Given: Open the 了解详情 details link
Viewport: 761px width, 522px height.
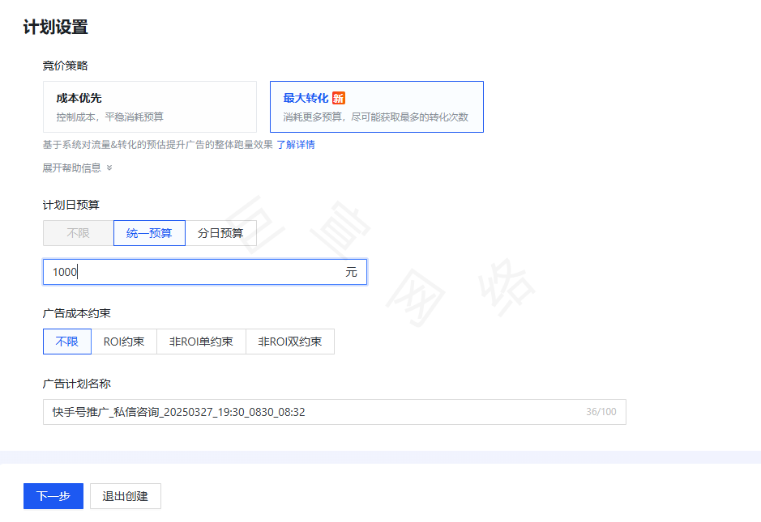Looking at the screenshot, I should point(297,143).
